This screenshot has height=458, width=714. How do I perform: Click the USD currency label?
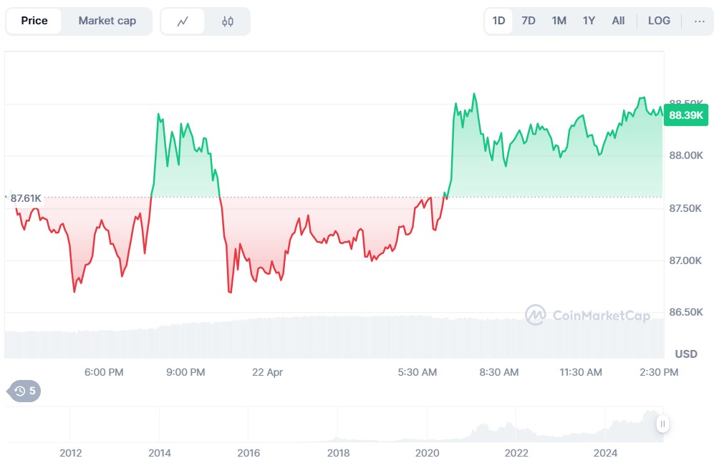pyautogui.click(x=686, y=354)
